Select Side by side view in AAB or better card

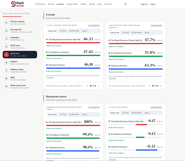pos(115,32)
